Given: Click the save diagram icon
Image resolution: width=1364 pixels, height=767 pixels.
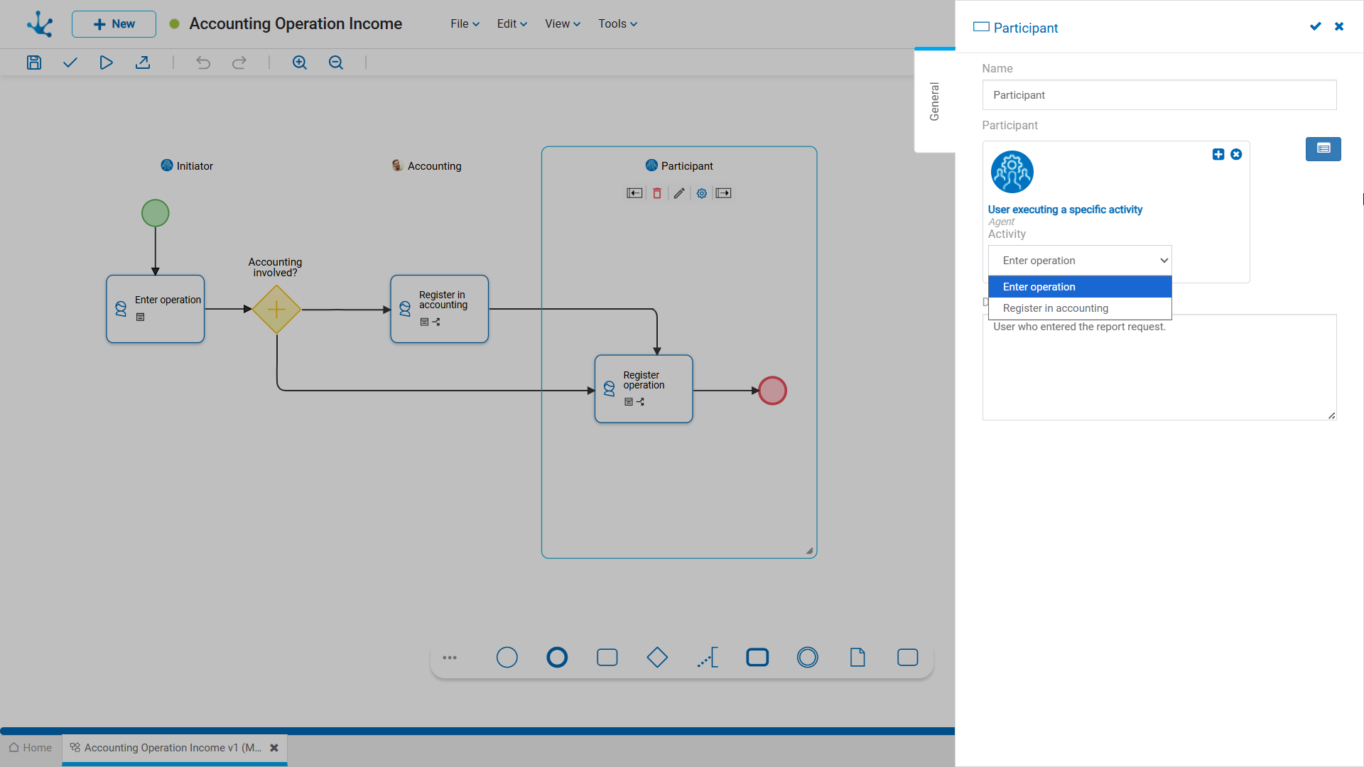Looking at the screenshot, I should pos(34,62).
